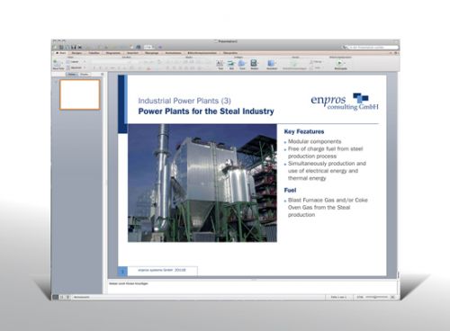Screen dimensions: 450x331
Task: Select the slide thumbnail in the left panel
Action: [80, 94]
